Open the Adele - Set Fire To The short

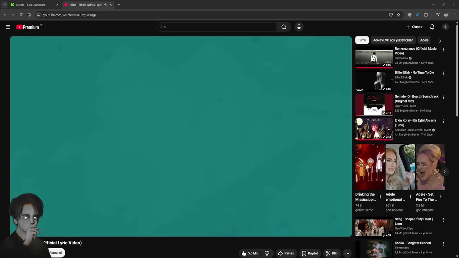pos(430,167)
